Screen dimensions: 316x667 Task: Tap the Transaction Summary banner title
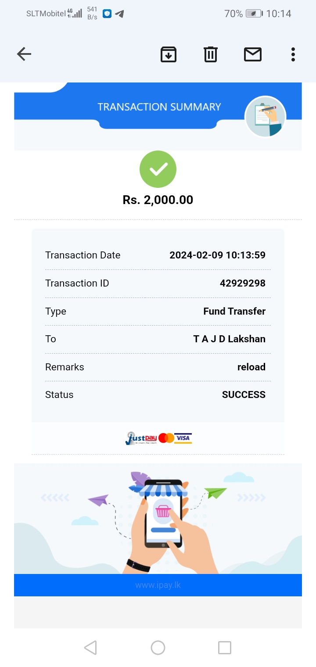point(159,107)
